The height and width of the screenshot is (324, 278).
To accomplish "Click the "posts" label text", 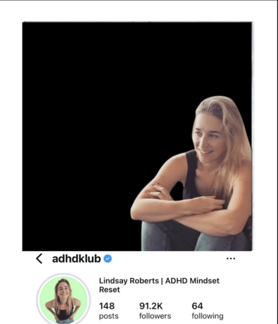I will coord(108,316).
